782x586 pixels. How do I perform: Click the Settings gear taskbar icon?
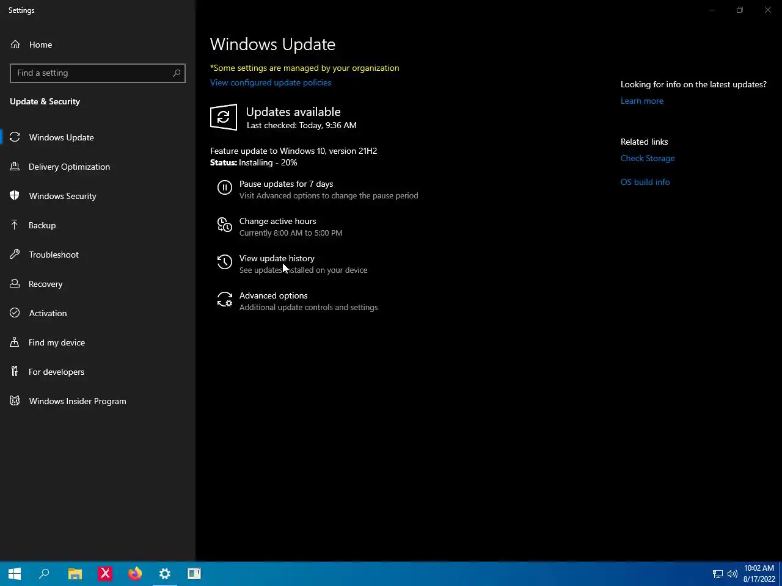(x=165, y=574)
